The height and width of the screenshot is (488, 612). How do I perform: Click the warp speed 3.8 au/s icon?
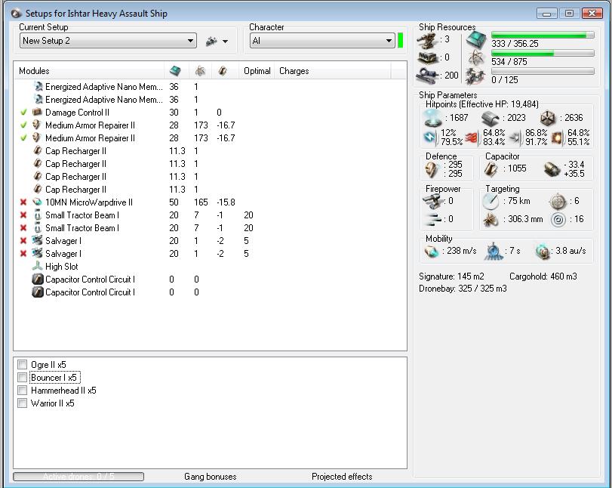click(543, 252)
